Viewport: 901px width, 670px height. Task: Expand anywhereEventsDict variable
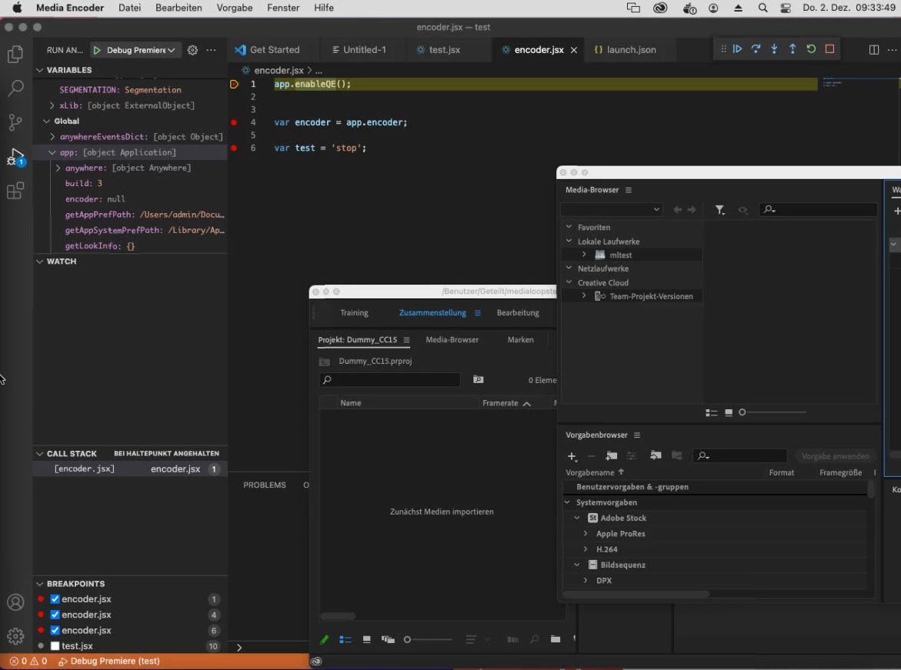coord(52,137)
